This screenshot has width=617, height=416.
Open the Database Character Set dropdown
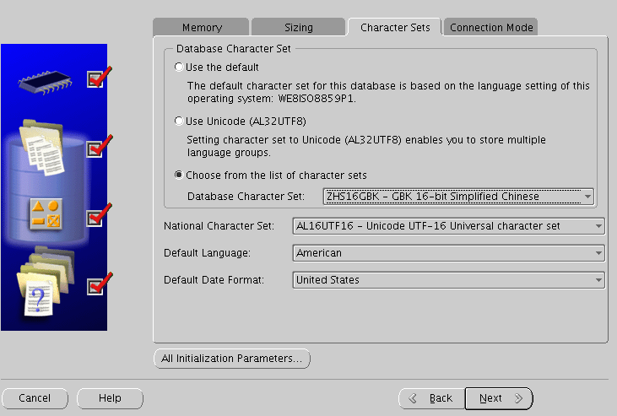(458, 196)
